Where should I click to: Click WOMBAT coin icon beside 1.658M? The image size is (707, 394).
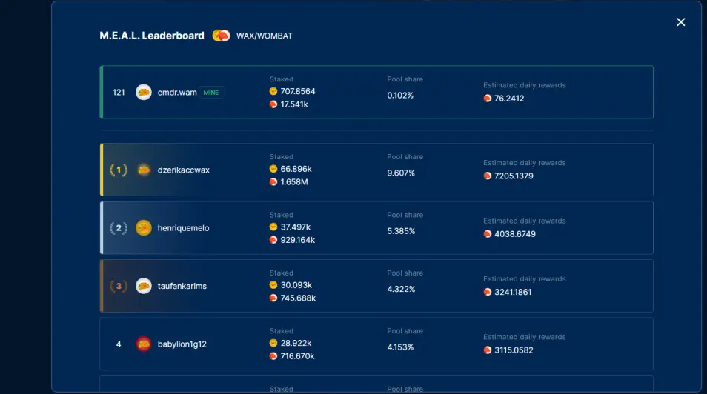click(273, 181)
